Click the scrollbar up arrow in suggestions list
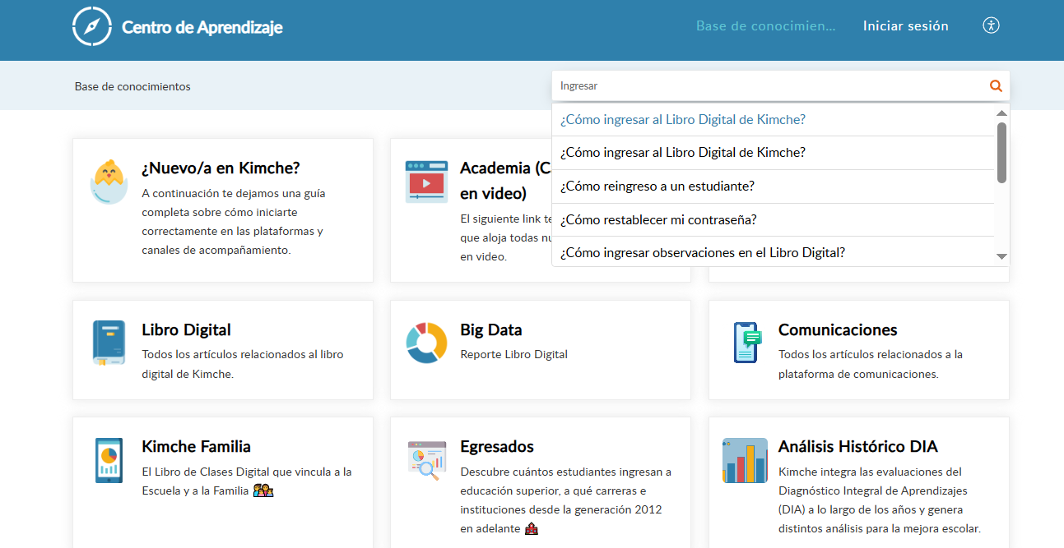Image resolution: width=1064 pixels, height=548 pixels. pyautogui.click(x=1001, y=113)
